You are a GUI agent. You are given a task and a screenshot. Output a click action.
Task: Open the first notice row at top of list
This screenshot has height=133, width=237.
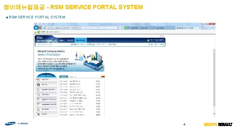click(x=80, y=81)
